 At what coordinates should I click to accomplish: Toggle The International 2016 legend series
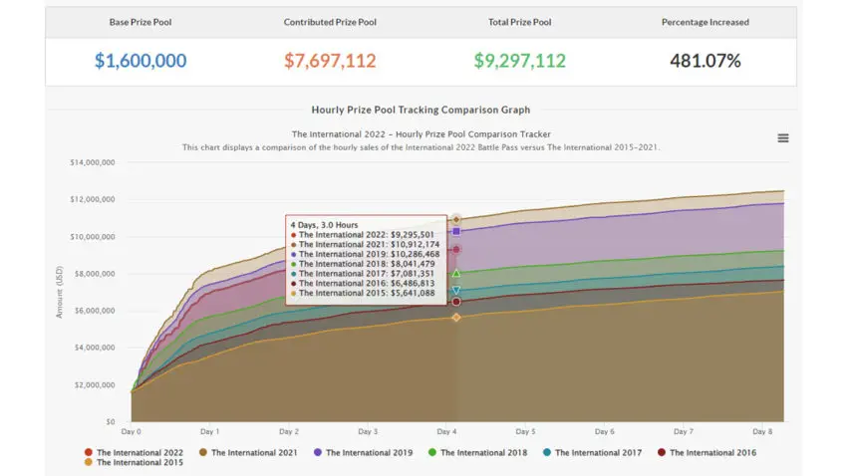(x=706, y=452)
